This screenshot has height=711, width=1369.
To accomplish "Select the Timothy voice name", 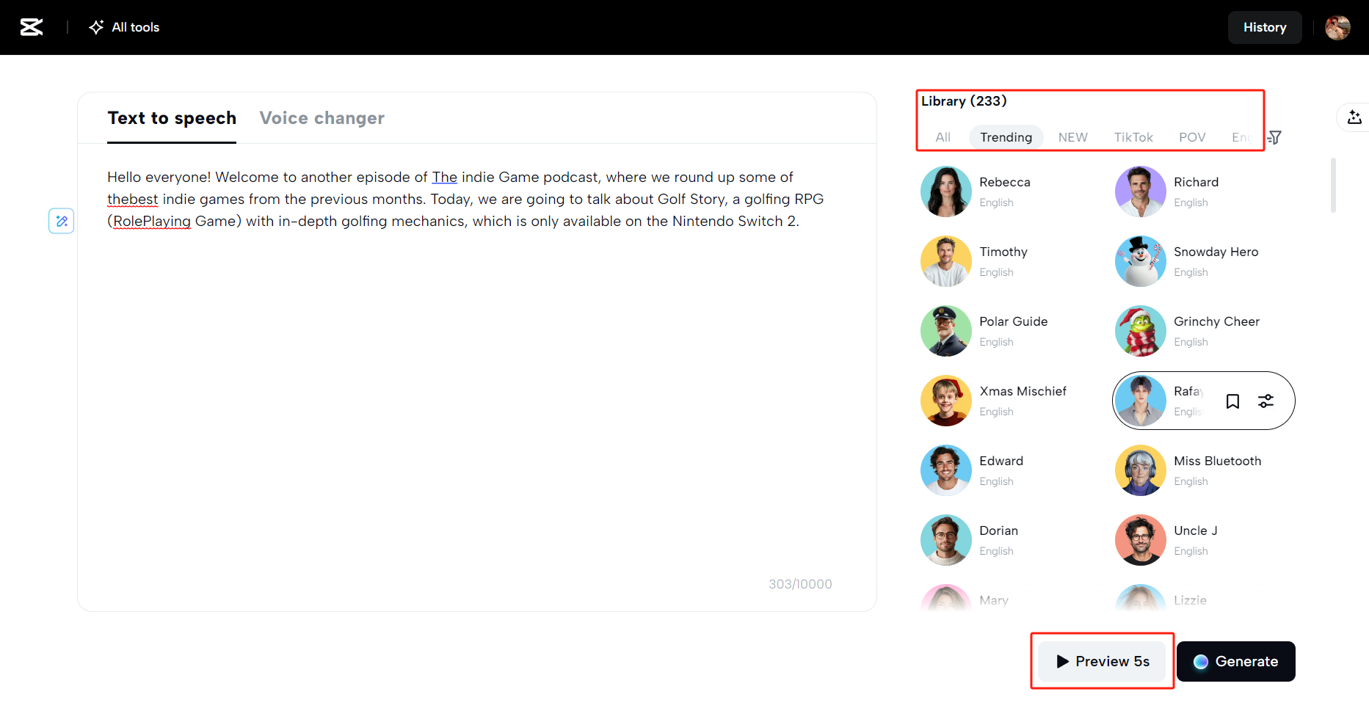I will (1003, 252).
